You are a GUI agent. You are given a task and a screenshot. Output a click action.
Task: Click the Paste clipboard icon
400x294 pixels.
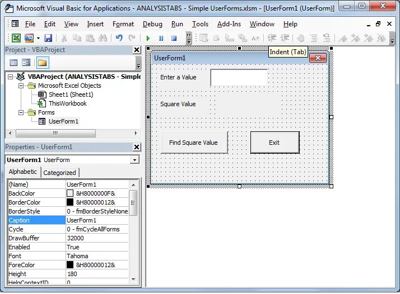tap(90, 38)
